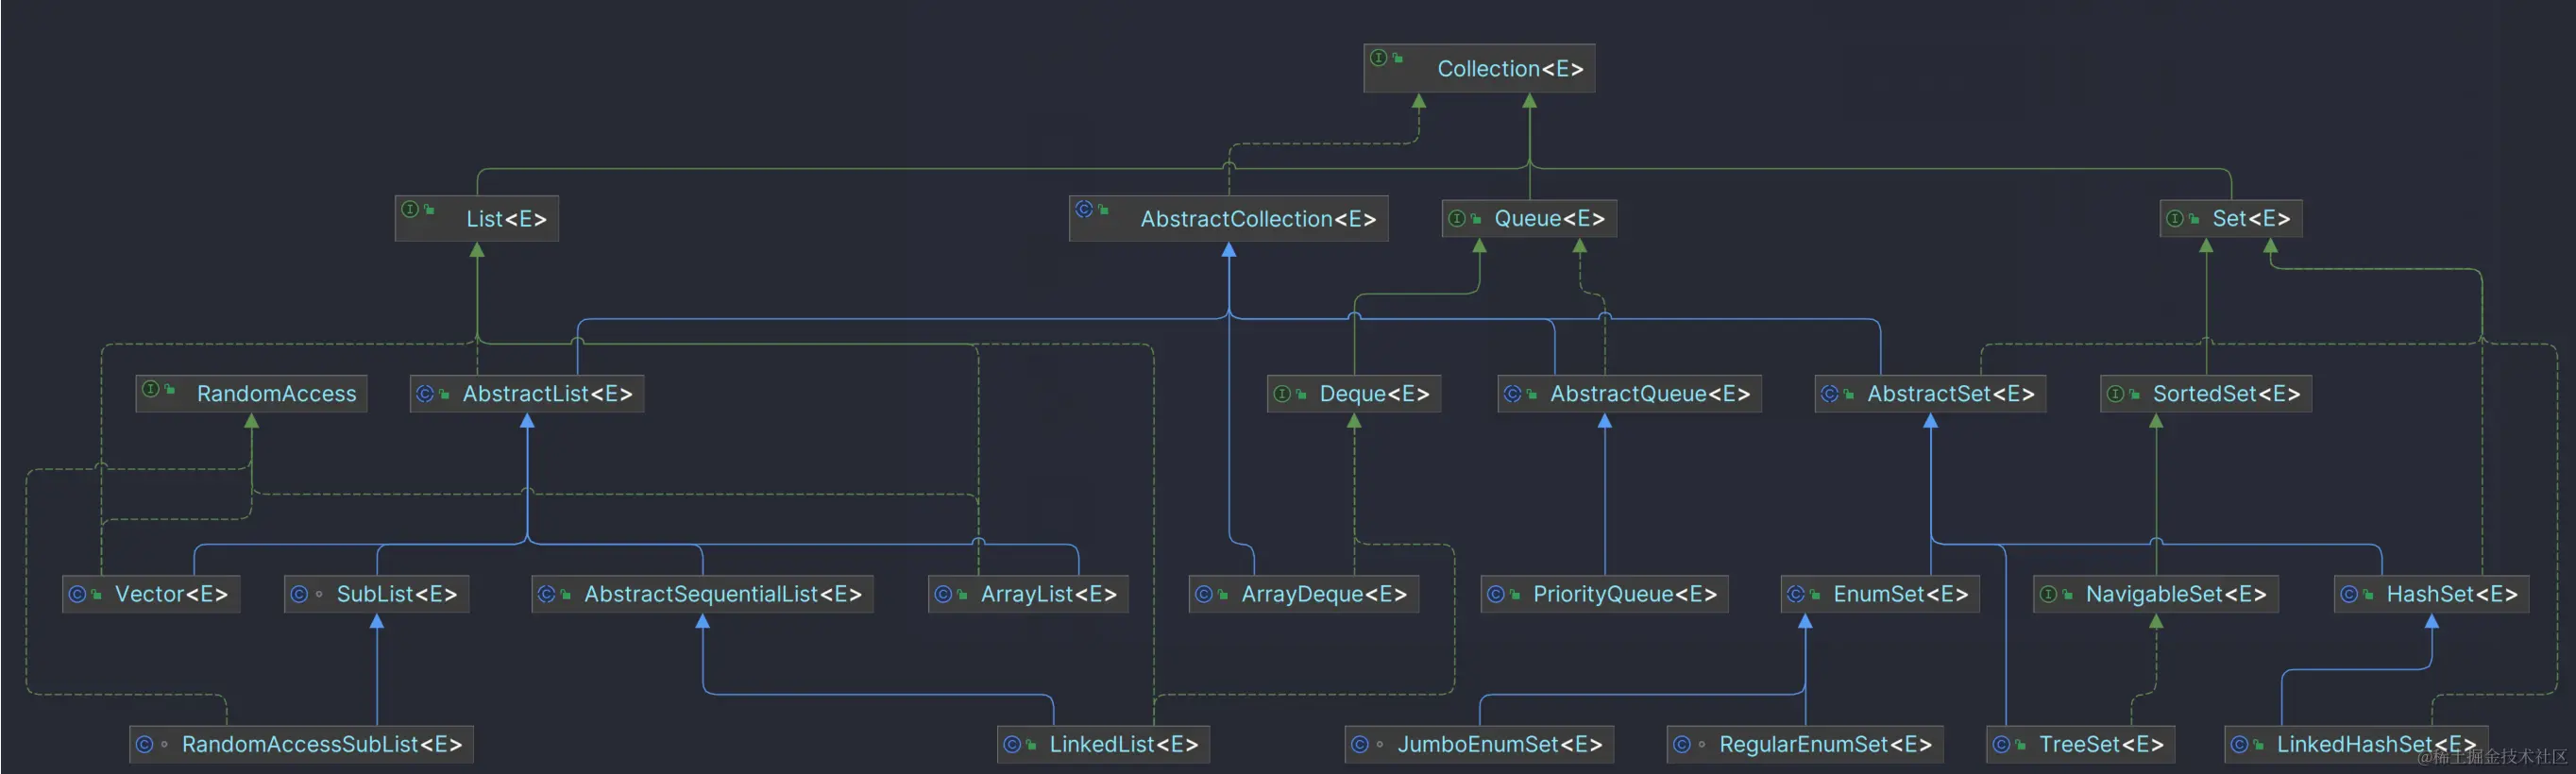Select the EnumSet<E> label
2576x774 pixels.
pos(1900,594)
